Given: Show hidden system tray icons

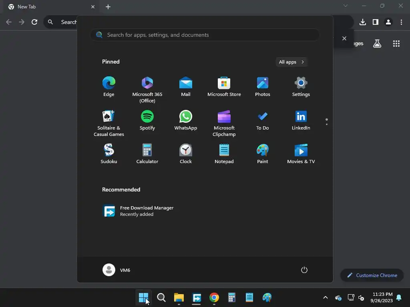Looking at the screenshot, I should click(x=326, y=297).
